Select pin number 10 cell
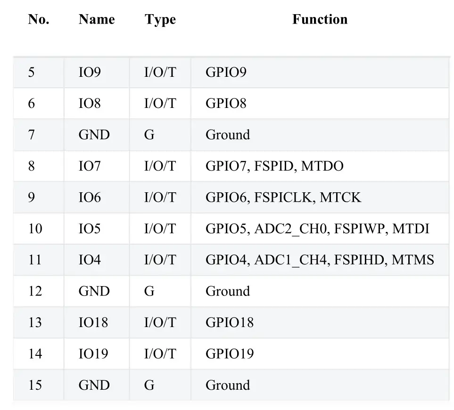 tap(35, 229)
